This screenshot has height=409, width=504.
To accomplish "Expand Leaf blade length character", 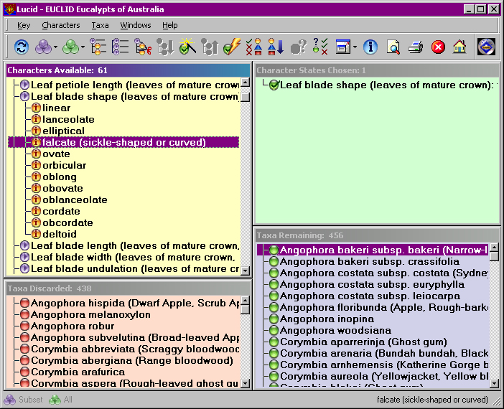I will click(24, 245).
